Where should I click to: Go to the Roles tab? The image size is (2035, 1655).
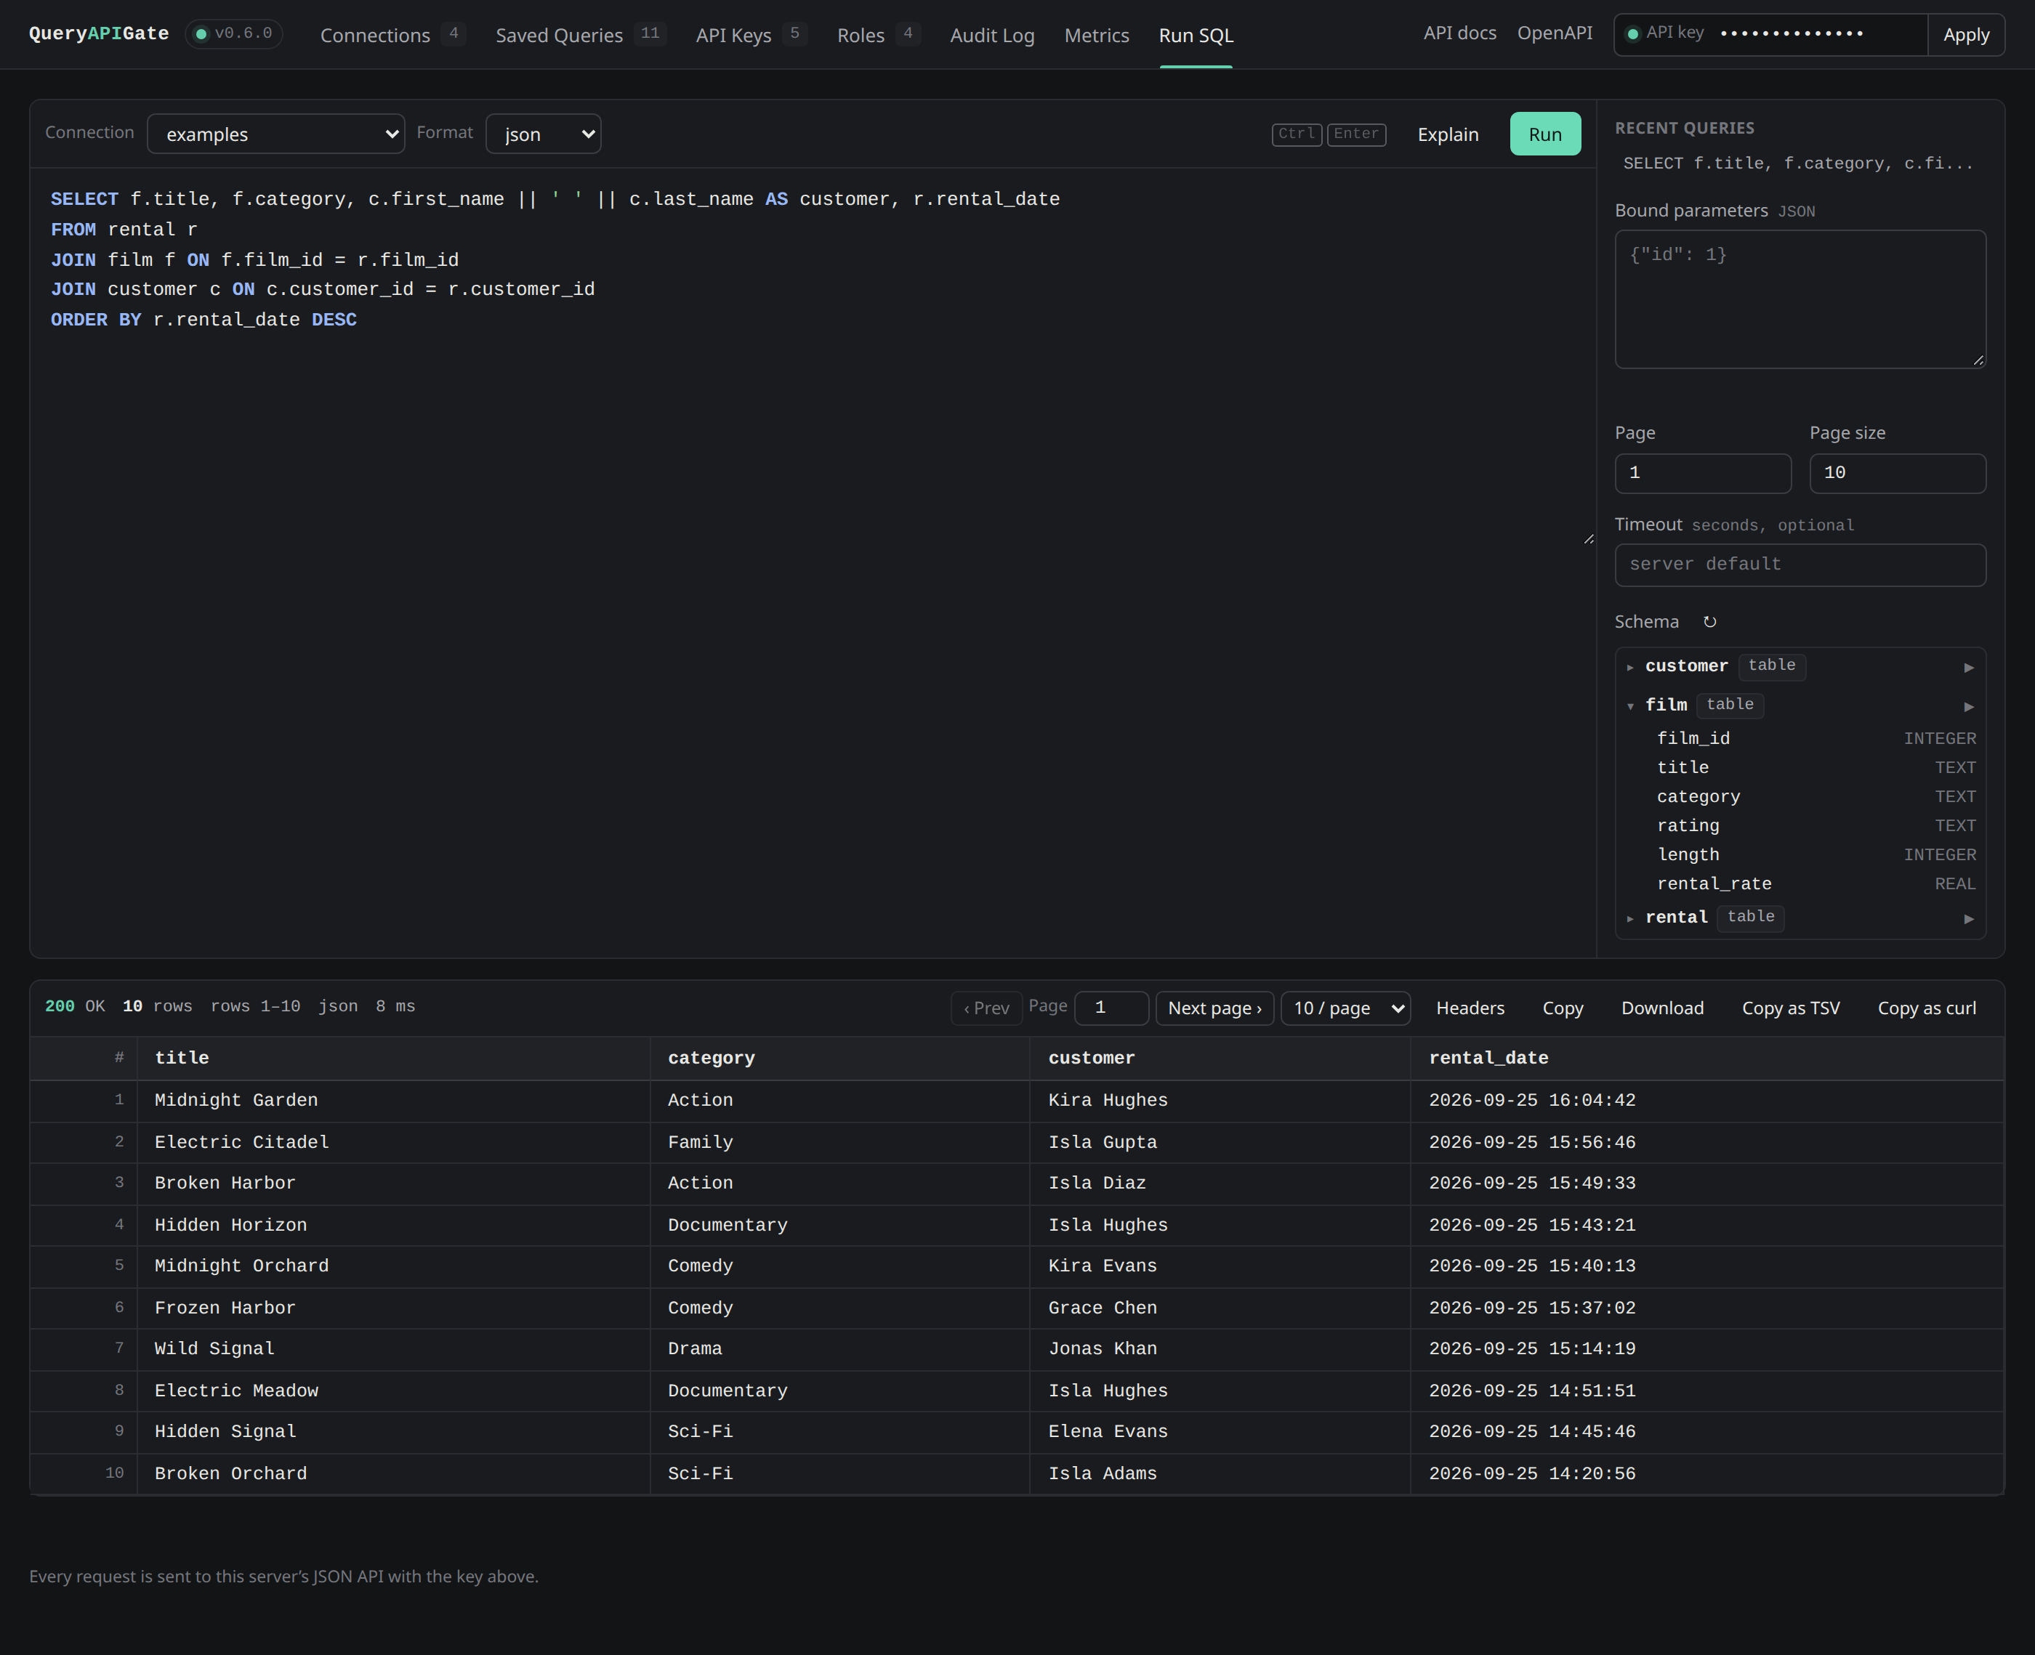[x=878, y=36]
